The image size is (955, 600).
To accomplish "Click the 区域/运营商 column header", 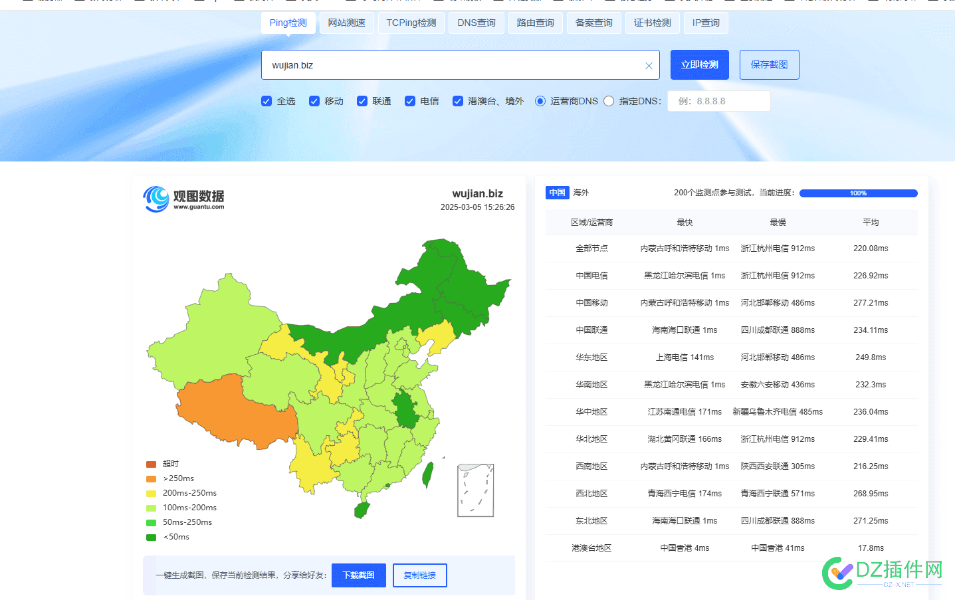I will tap(591, 223).
